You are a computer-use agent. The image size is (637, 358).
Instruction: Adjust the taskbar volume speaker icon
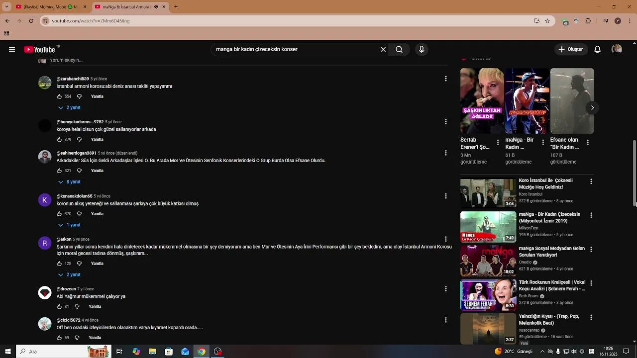574,352
